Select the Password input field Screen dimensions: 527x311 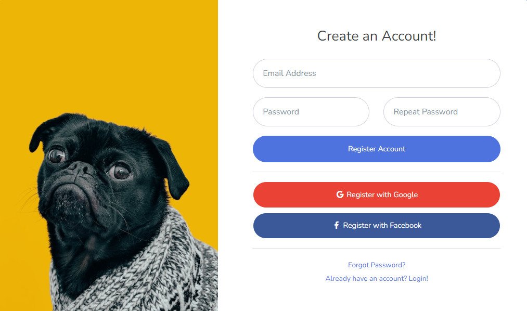pos(311,112)
